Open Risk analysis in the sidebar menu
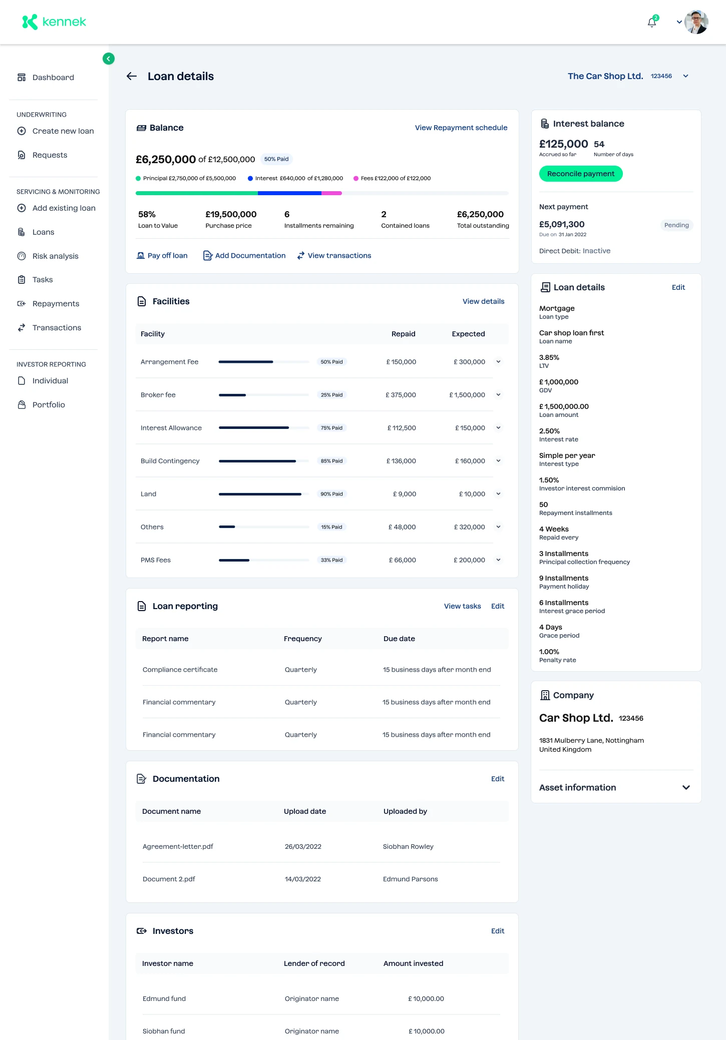This screenshot has height=1040, width=726. pos(56,256)
